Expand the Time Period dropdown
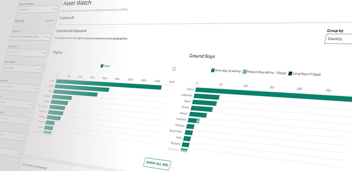This screenshot has height=171, width=352. point(23,68)
